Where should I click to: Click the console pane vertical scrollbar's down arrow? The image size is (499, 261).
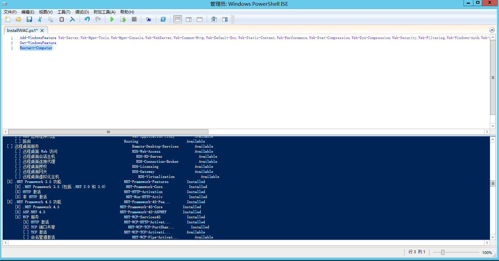pos(493,237)
